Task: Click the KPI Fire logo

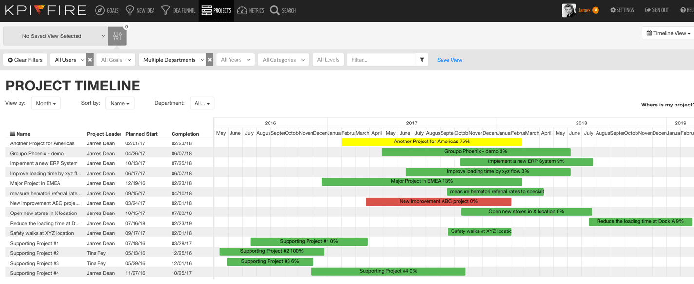Action: (x=45, y=10)
